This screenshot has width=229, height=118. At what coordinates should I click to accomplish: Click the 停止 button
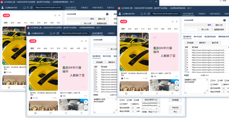click(175, 112)
